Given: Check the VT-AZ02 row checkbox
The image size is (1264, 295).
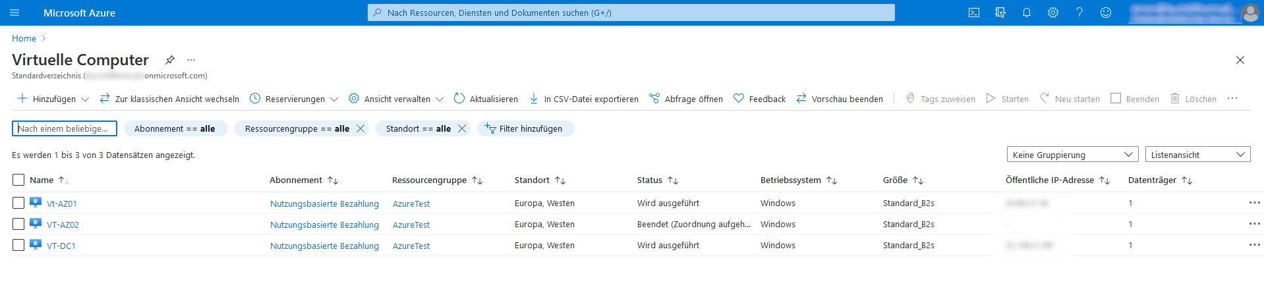Looking at the screenshot, I should 18,224.
